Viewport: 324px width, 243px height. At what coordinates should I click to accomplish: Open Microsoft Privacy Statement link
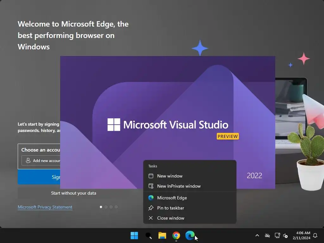point(45,207)
